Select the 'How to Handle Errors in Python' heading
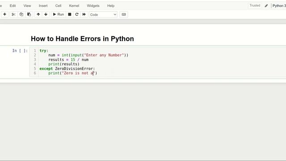 pos(82,39)
